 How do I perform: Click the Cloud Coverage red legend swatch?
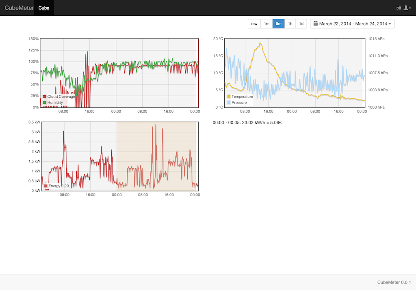pyautogui.click(x=45, y=97)
